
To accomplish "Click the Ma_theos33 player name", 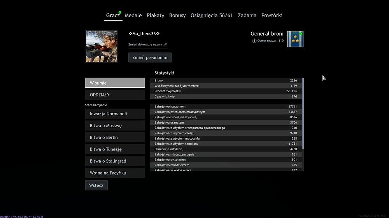I will pyautogui.click(x=144, y=34).
